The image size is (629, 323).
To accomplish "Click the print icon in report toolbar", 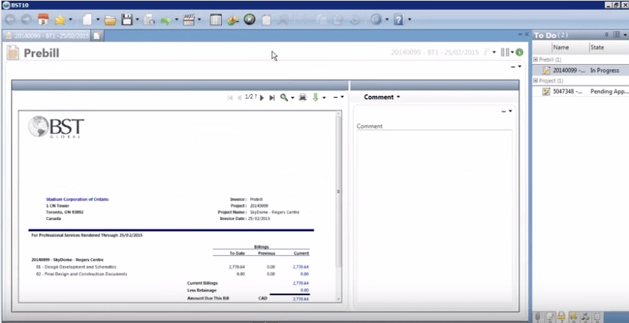I will coord(302,97).
